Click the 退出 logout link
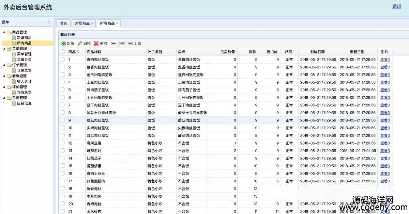Image resolution: width=409 pixels, height=214 pixels. point(397,6)
